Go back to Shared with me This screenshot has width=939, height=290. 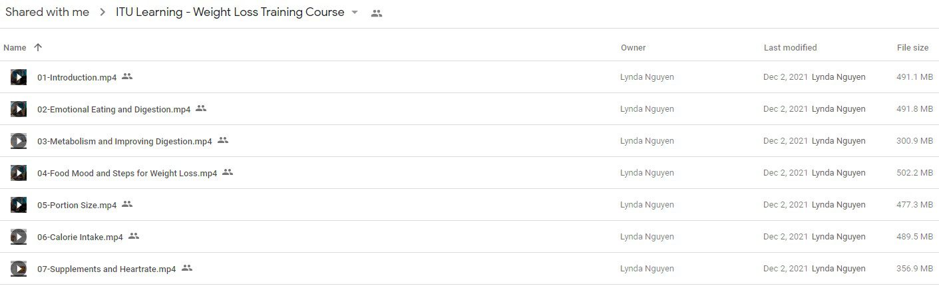pyautogui.click(x=47, y=12)
